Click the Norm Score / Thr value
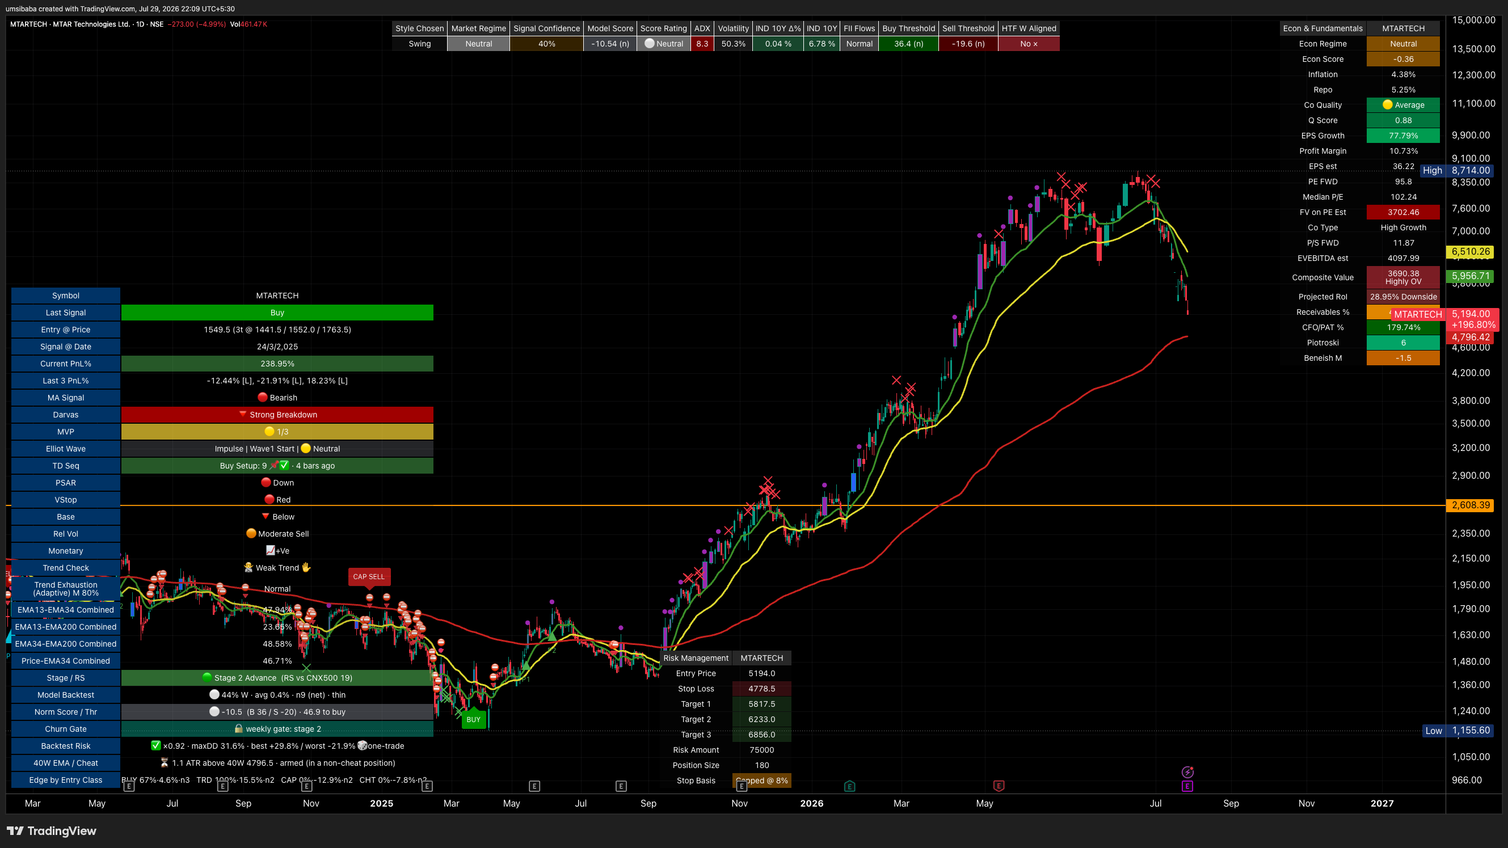The width and height of the screenshot is (1508, 848). (x=277, y=712)
